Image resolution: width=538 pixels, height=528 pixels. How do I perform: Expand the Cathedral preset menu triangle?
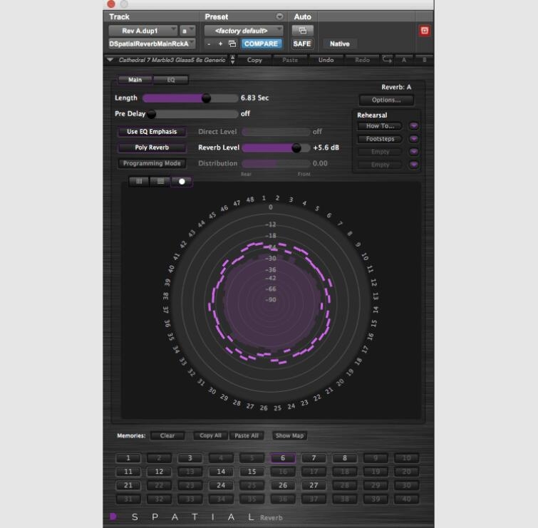pos(110,60)
